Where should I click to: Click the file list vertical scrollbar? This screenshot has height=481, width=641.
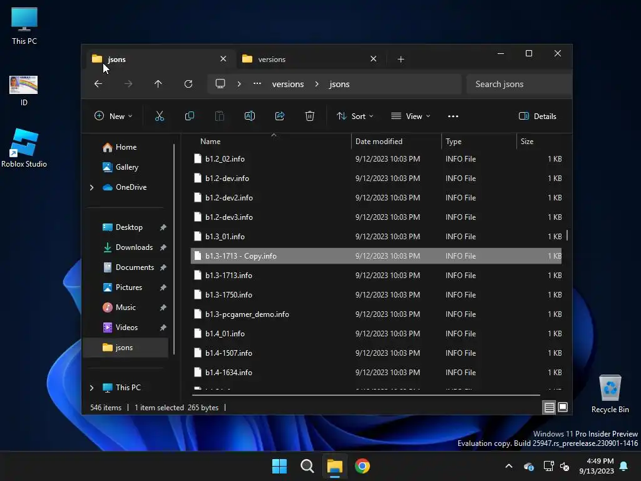(567, 235)
